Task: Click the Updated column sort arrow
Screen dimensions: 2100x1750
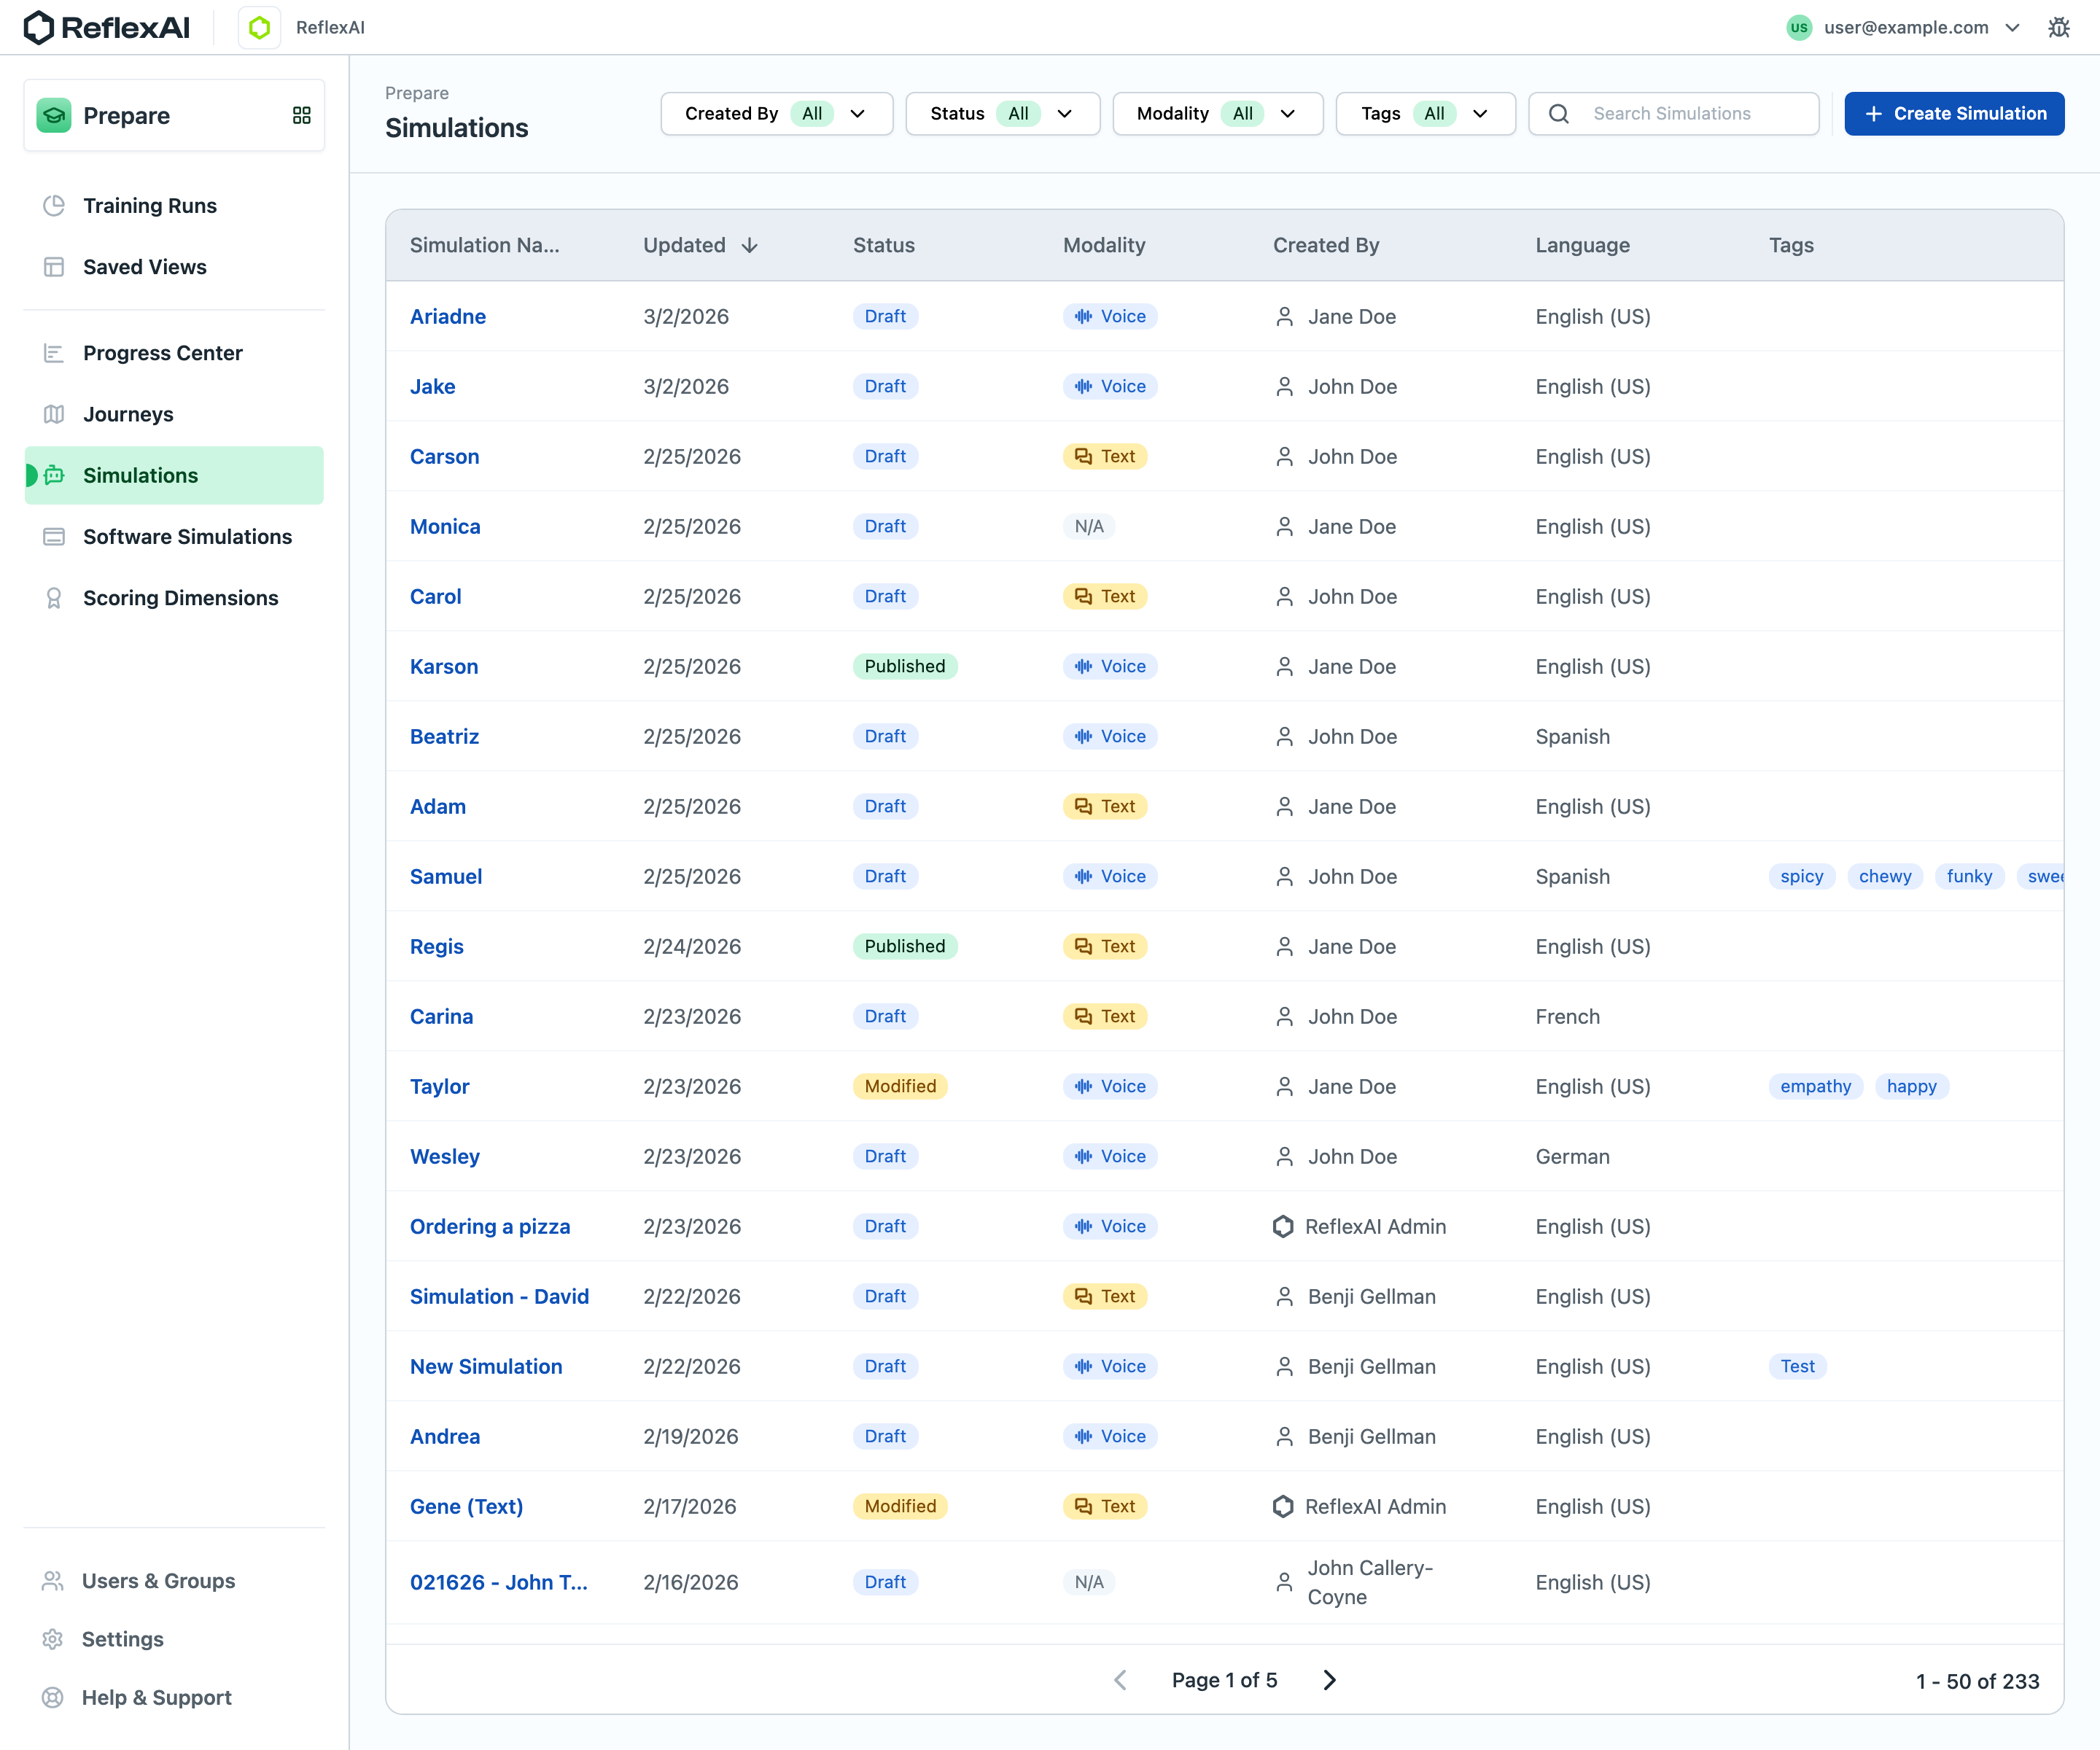Action: pos(750,245)
